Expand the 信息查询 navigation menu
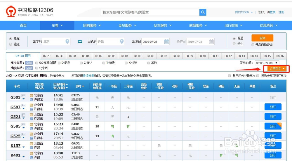This screenshot has width=292, height=161. 269,25
